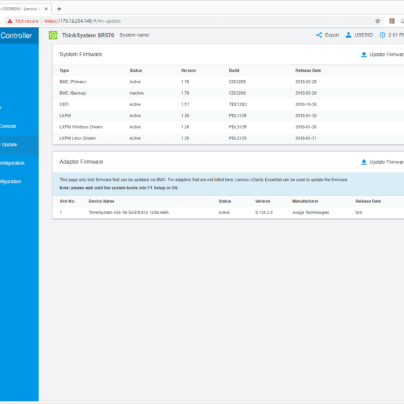404x404 pixels.
Task: Open a new browser tab
Action: point(59,9)
